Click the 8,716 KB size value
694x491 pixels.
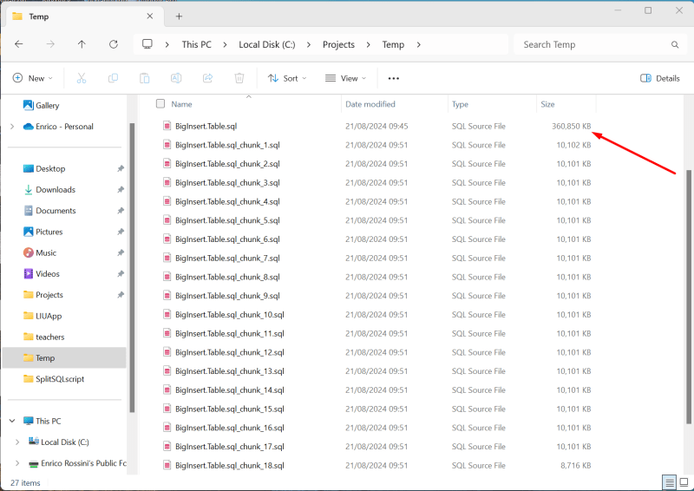tap(575, 465)
